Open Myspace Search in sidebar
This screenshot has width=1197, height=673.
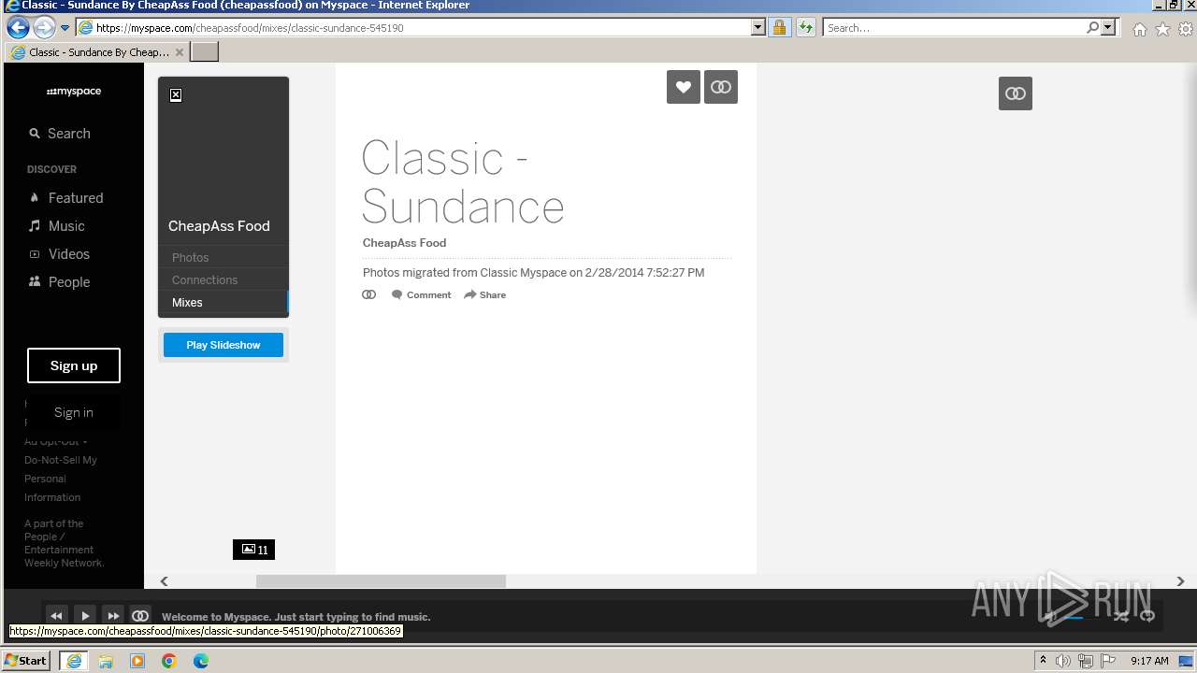point(60,134)
